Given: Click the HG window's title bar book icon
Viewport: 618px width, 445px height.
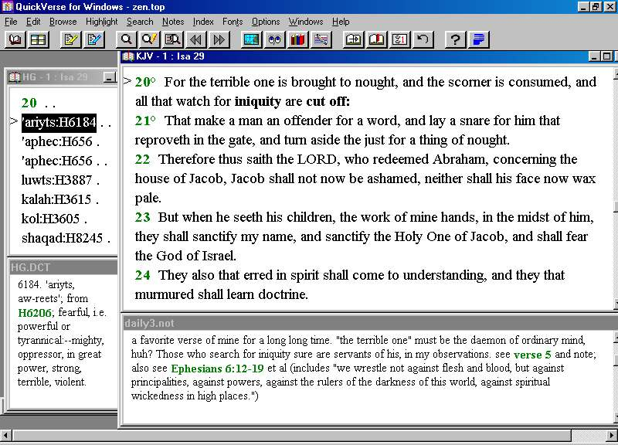Looking at the screenshot, I should click(x=14, y=76).
